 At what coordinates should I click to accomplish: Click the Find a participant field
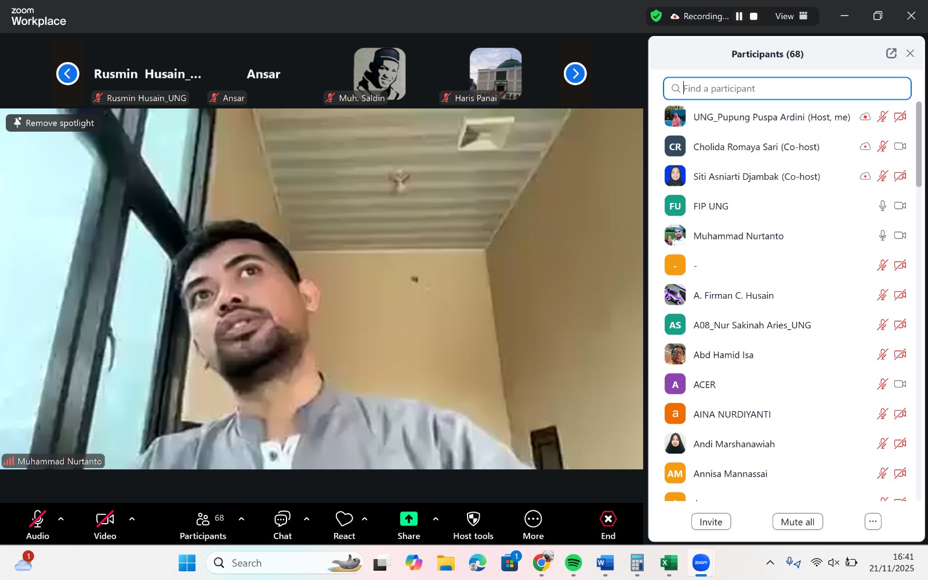787,88
